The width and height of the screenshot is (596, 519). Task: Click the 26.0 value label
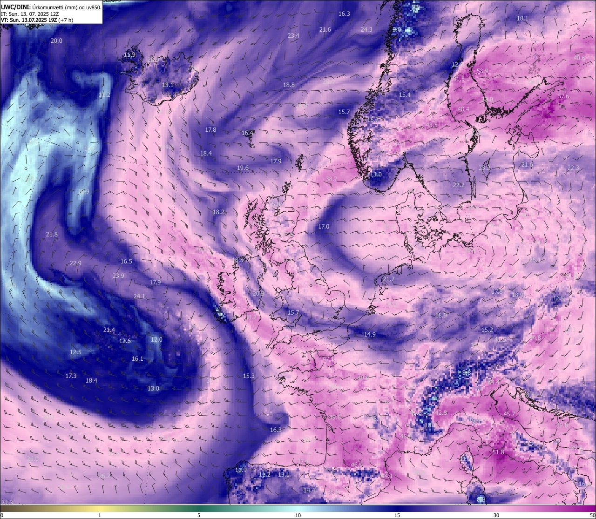[x=33, y=459]
